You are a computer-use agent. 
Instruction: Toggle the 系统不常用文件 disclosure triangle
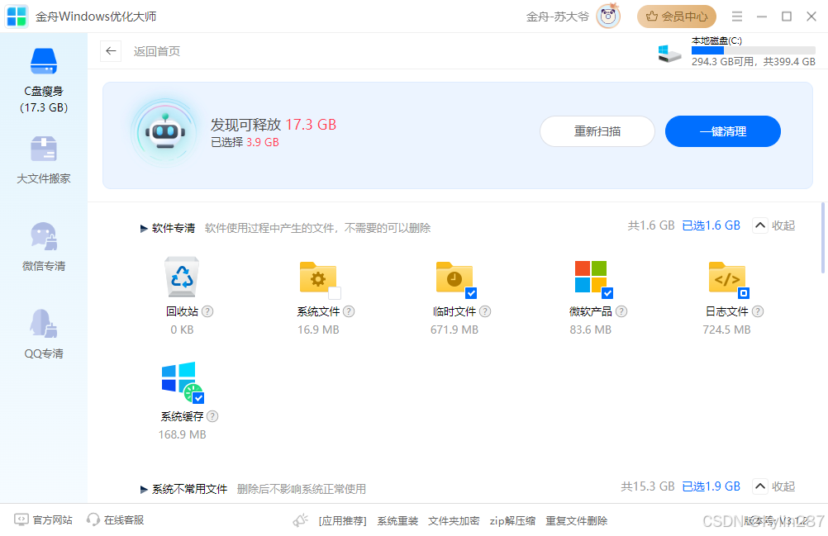click(x=144, y=490)
